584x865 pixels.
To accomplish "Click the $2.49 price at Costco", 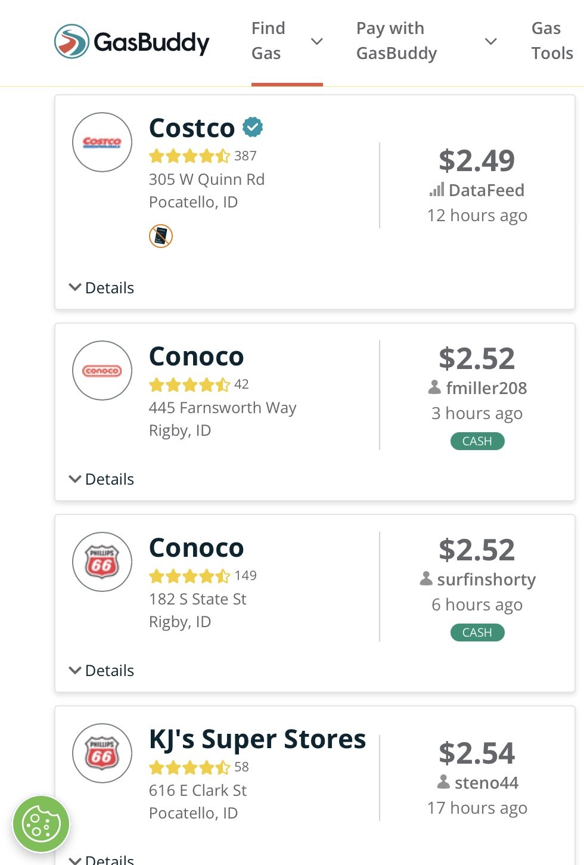I will click(477, 160).
